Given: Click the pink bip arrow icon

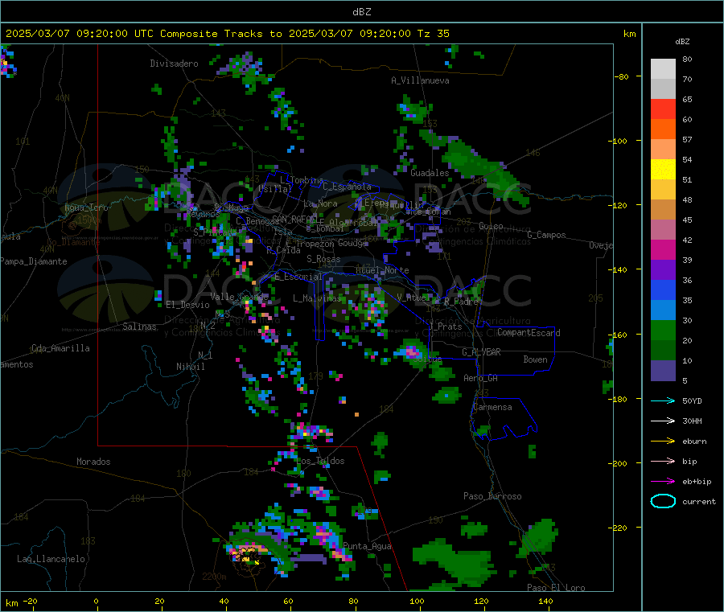Looking at the screenshot, I should pos(663,461).
